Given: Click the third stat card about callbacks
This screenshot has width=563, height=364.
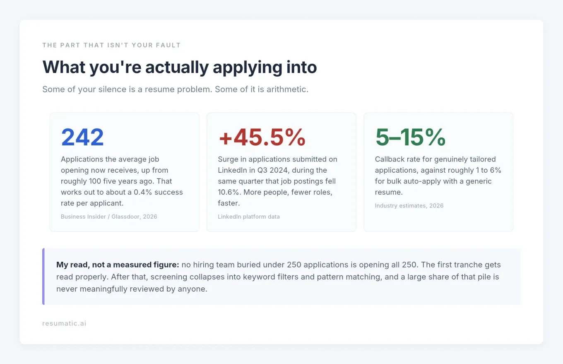Looking at the screenshot, I should [438, 172].
